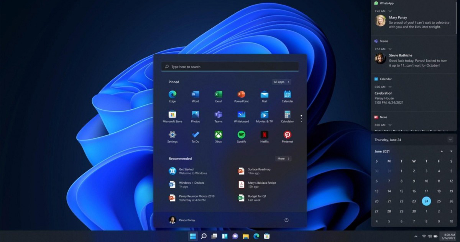The width and height of the screenshot is (460, 242).
Task: Open Microsoft Store taskbar icon
Action: (267, 236)
